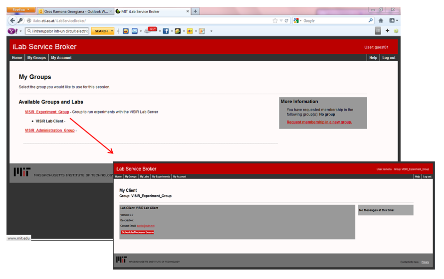Open My Groups in main page nav
Viewport: 444px width, 279px height.
(x=36, y=58)
